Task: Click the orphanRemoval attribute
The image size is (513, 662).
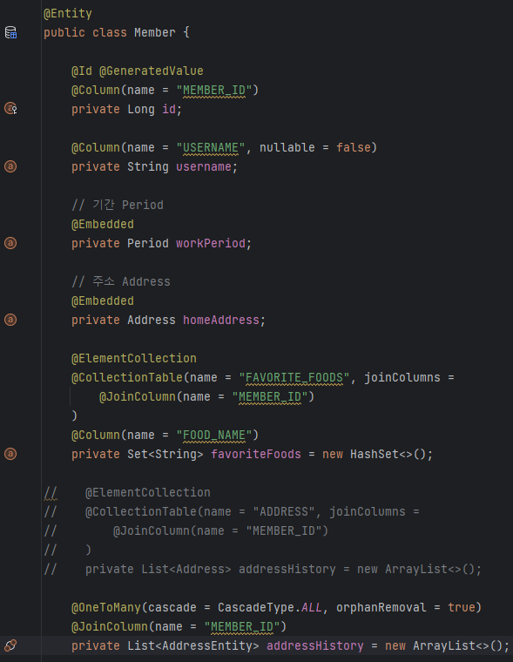Action: pos(381,607)
